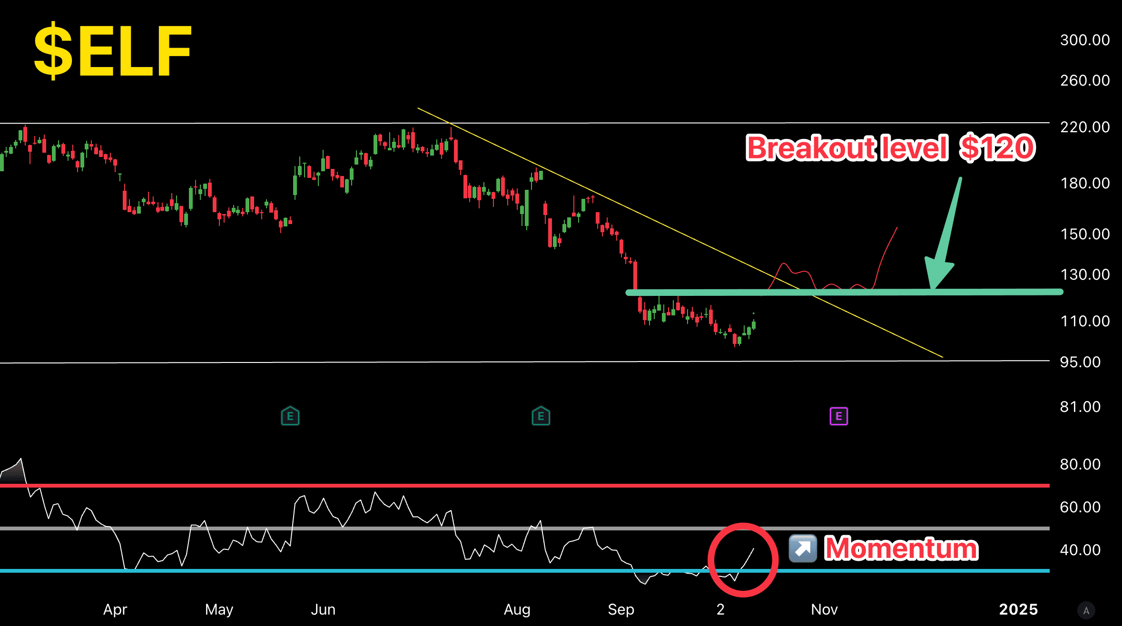This screenshot has height=626, width=1122.
Task: Click the latest green candle on the chart
Action: (754, 324)
